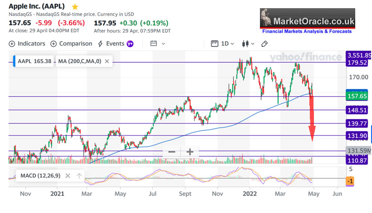Click the Events menu label
Viewport: 372px width, 213px height.
(x=115, y=44)
